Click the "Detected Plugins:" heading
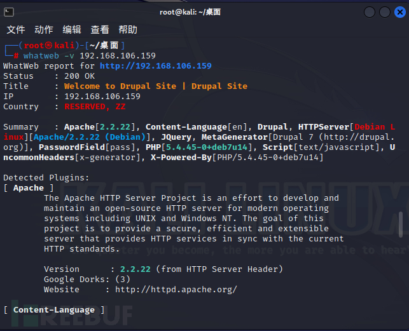Screen dimensions: 409x331 pyautogui.click(x=46, y=178)
